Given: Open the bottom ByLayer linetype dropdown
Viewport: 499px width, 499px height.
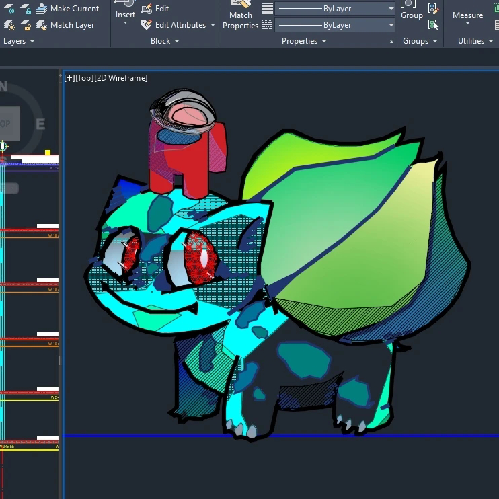Looking at the screenshot, I should 335,25.
